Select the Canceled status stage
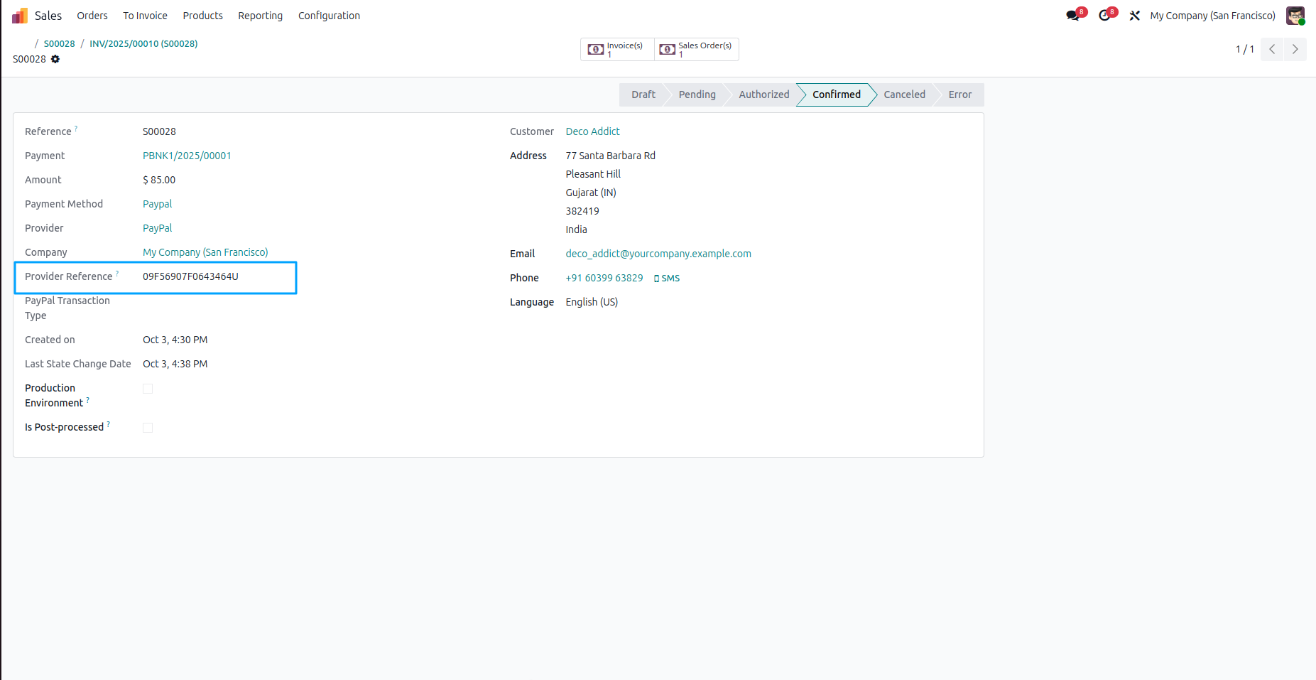Image resolution: width=1316 pixels, height=680 pixels. click(904, 95)
